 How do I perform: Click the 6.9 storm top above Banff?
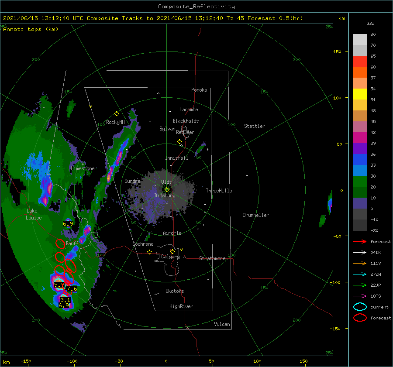coord(68,224)
